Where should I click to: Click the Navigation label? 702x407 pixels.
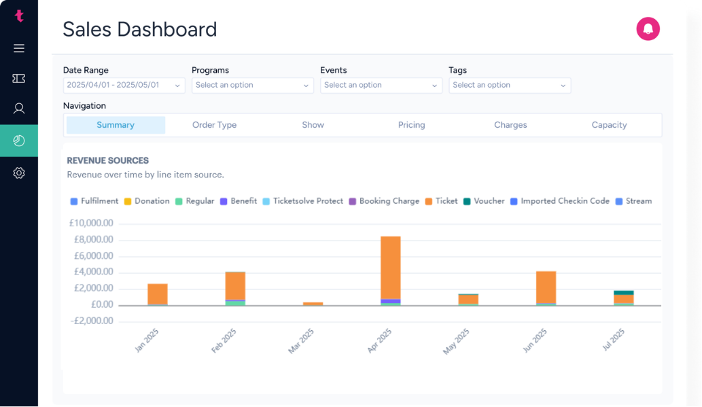(x=85, y=106)
